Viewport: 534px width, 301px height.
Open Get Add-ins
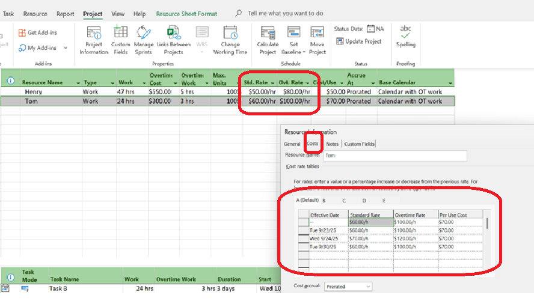coord(37,32)
